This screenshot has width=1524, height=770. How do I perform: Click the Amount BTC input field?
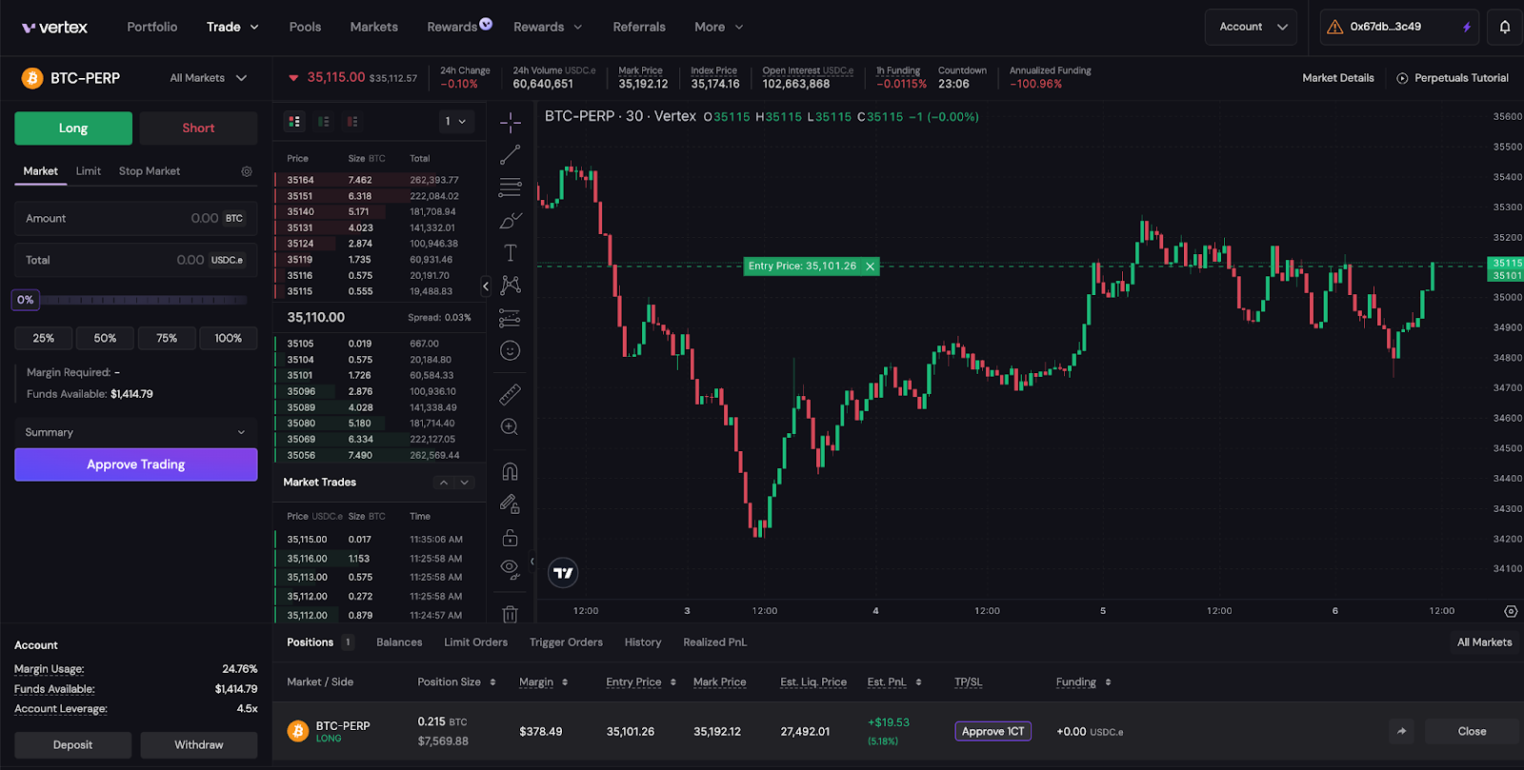(135, 218)
